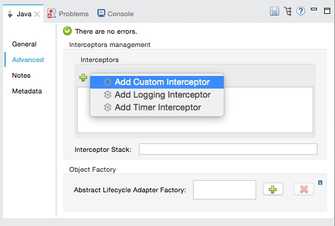This screenshot has width=335, height=226.
Task: Pick Add Timer Interceptor
Action: point(157,107)
